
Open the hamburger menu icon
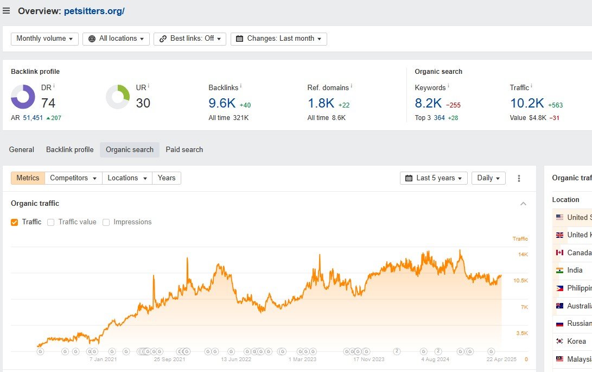pos(6,11)
